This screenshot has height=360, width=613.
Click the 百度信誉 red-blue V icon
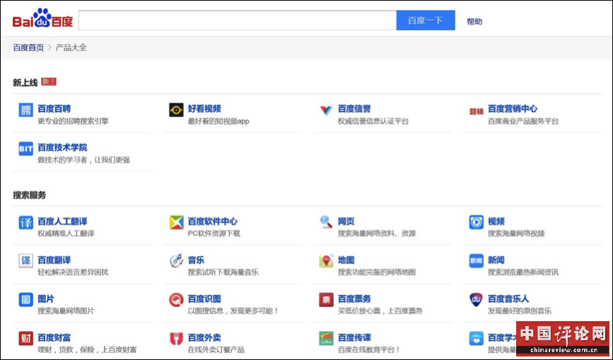click(326, 110)
